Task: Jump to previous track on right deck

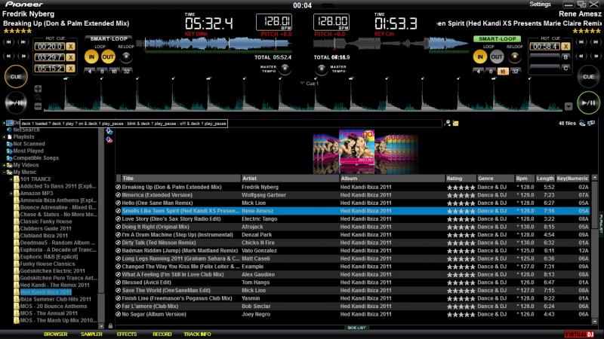Action: [581, 42]
